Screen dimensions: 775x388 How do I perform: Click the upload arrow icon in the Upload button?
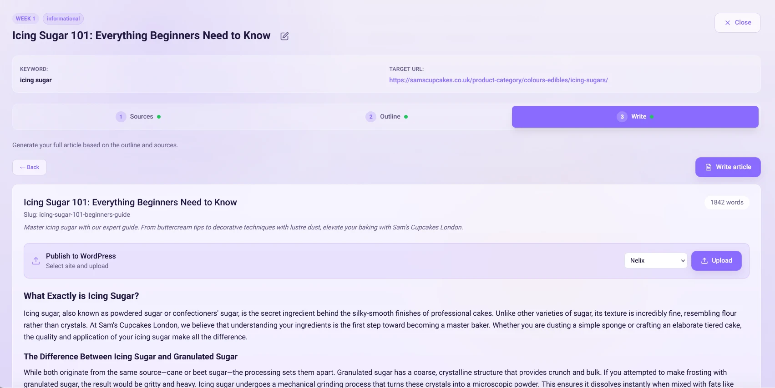pos(704,260)
